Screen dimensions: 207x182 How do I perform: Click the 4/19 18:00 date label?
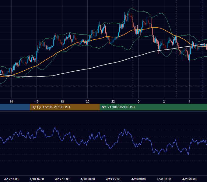(62, 179)
